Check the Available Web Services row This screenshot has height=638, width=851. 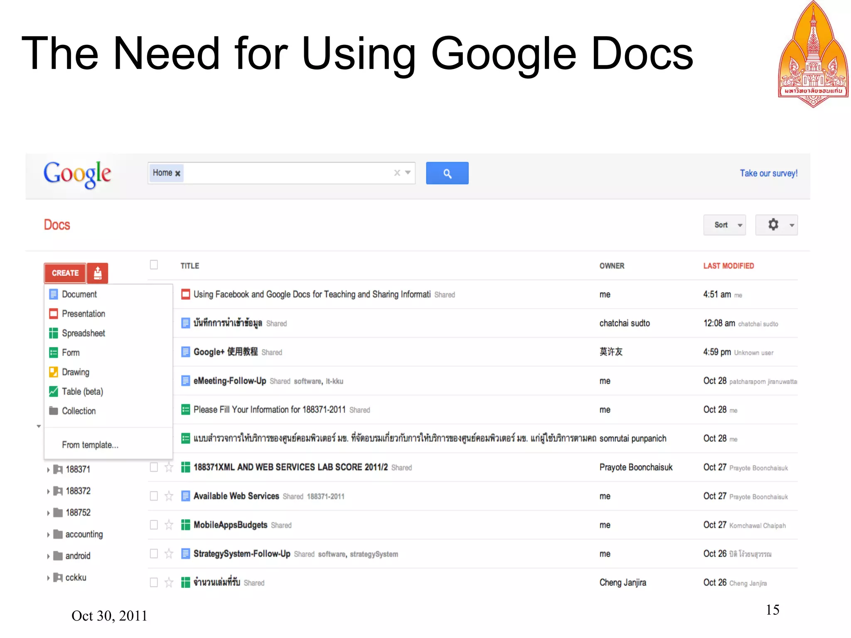point(154,496)
